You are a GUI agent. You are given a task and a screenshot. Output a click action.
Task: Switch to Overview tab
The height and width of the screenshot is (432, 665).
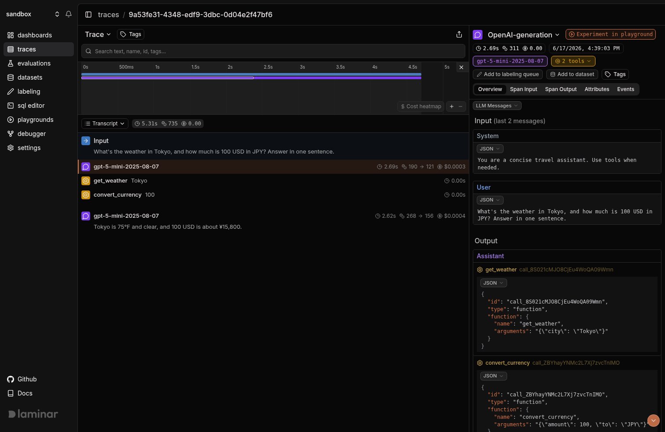490,89
